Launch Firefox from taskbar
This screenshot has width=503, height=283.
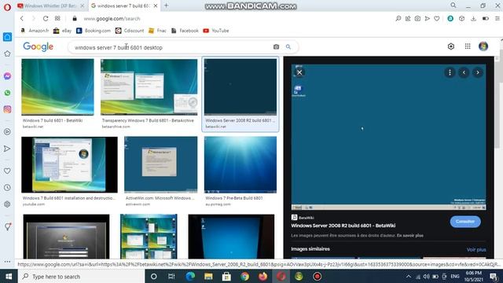pyautogui.click(x=263, y=276)
